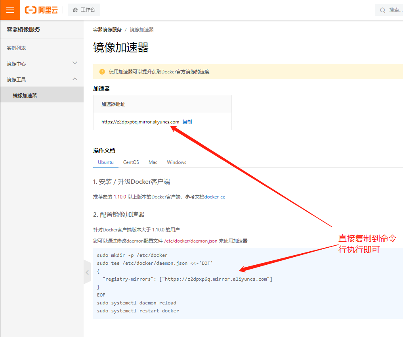
Task: Click the accelerator URL z2dpxp6q.mirror.aliyuncs.com
Action: 140,122
